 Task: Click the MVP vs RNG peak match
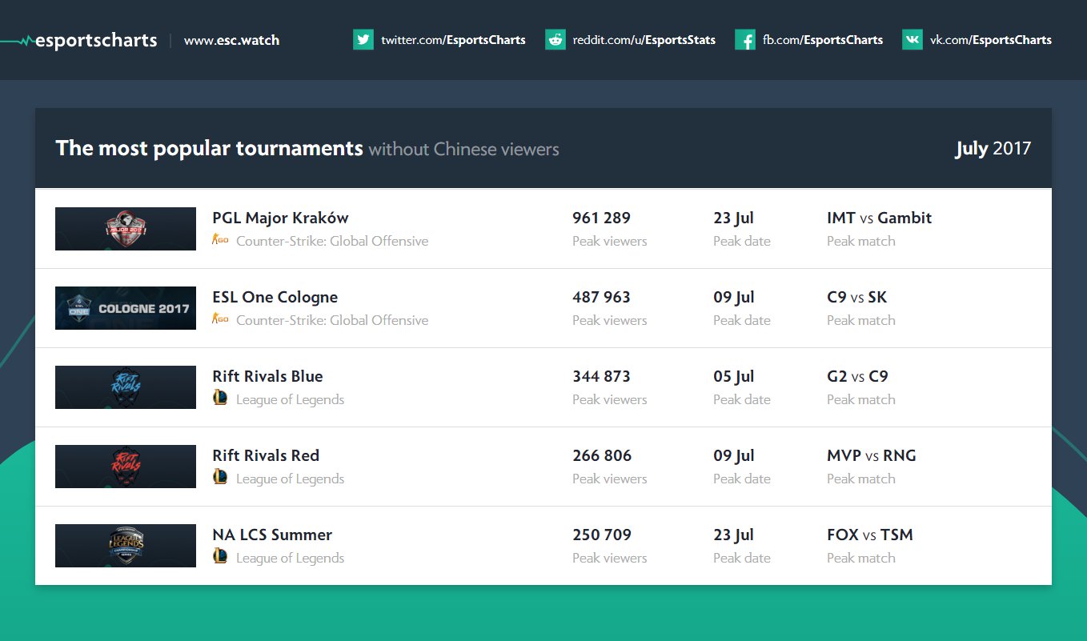872,455
